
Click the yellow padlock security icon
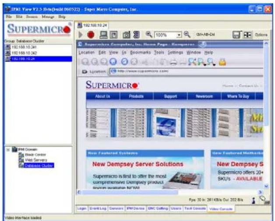click(x=222, y=62)
